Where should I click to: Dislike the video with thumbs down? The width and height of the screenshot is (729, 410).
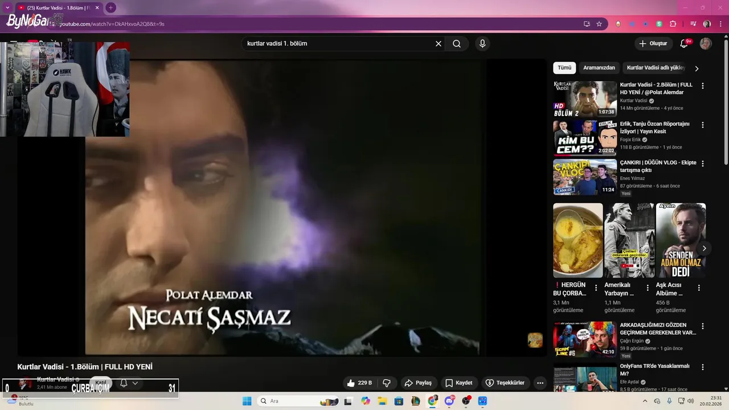387,383
